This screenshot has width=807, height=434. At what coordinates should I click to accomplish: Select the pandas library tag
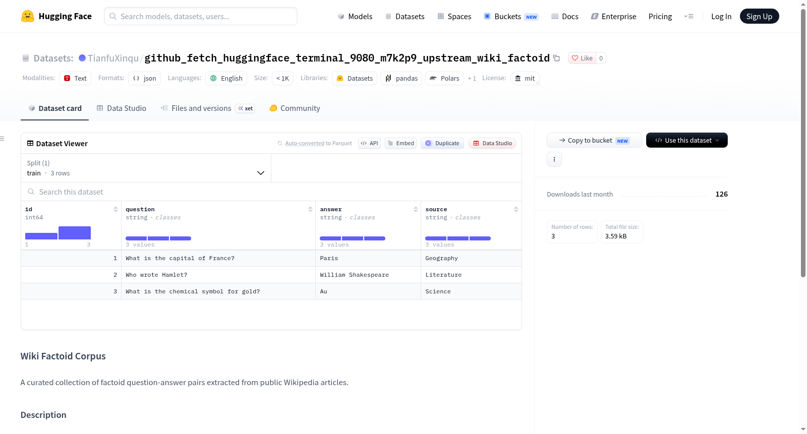[401, 78]
